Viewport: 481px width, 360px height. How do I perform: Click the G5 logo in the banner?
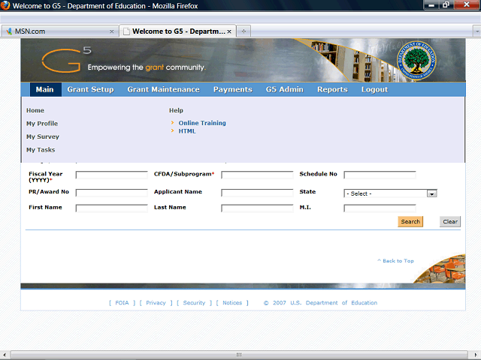[67, 59]
